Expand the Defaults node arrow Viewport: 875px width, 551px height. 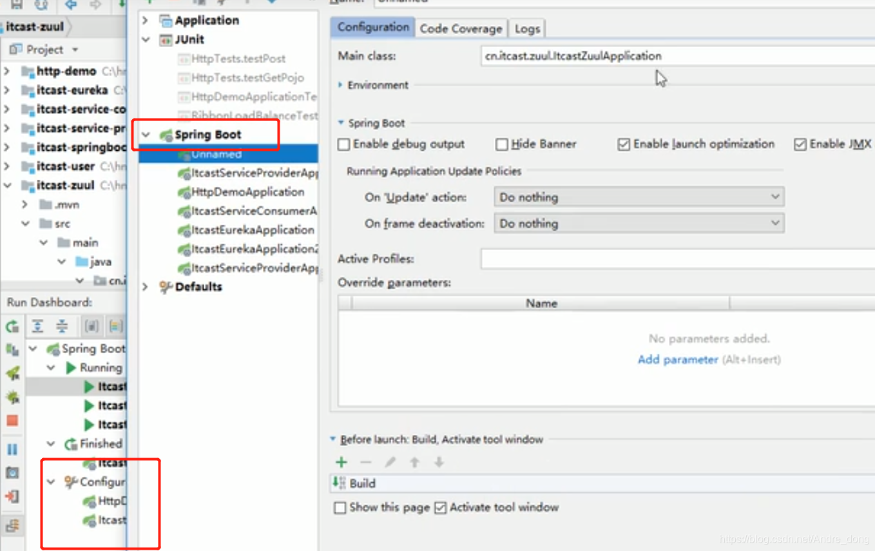[145, 287]
